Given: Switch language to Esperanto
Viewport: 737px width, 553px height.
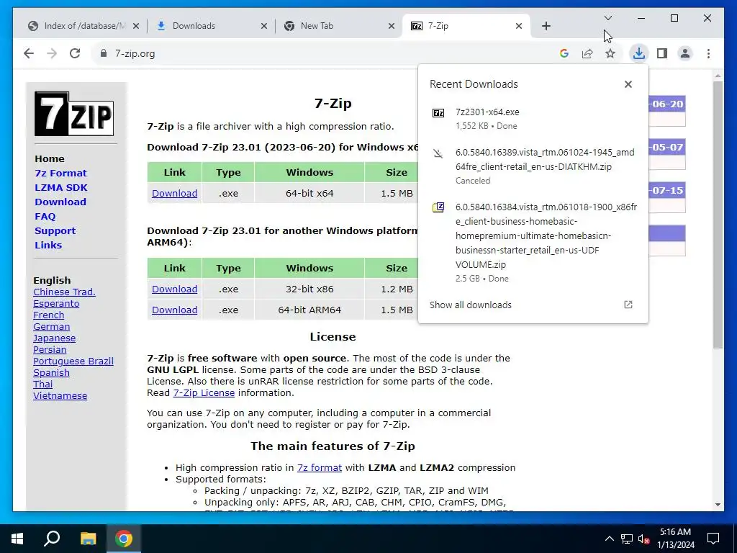Looking at the screenshot, I should [x=56, y=304].
